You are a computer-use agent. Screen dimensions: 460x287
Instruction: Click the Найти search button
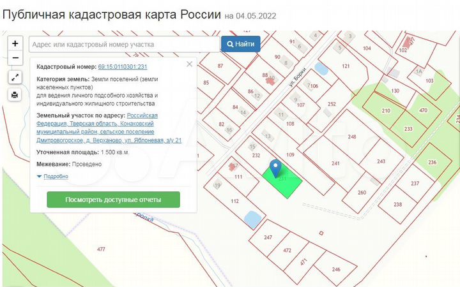241,44
